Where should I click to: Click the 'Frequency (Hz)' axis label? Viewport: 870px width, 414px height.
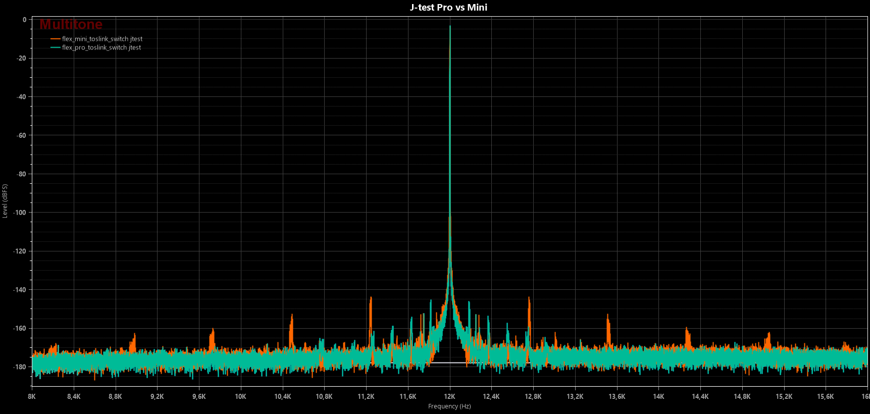coord(449,406)
